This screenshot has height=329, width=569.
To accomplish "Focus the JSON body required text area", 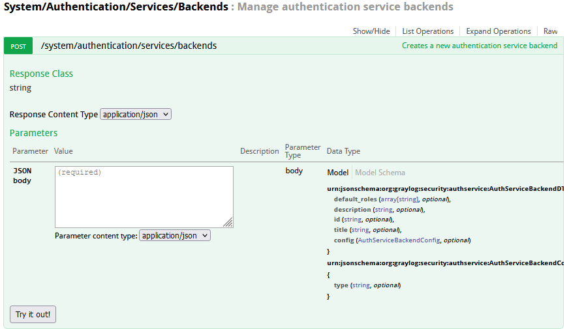I will pyautogui.click(x=144, y=195).
